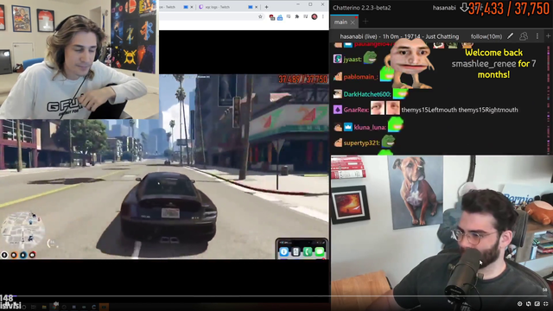Open the Chatterino split three-dot menu
553x311 pixels.
click(537, 36)
